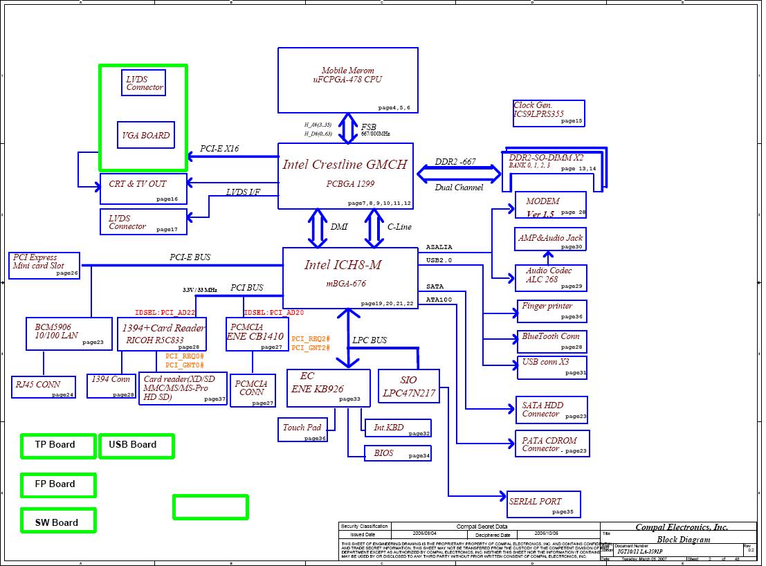Click the PCI-E X16 label

tap(219, 149)
